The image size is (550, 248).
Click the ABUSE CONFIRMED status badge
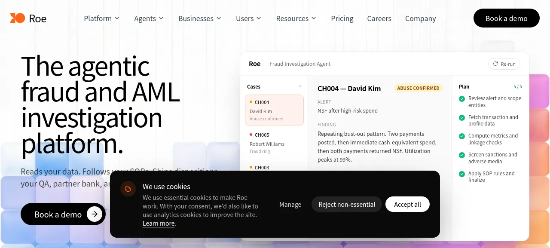[x=418, y=88]
